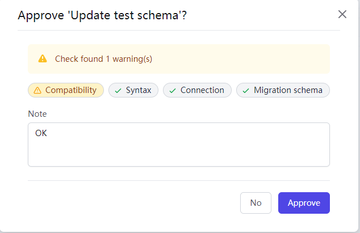Image resolution: width=360 pixels, height=233 pixels.
Task: Confirm with the purple Approve button
Action: point(304,203)
